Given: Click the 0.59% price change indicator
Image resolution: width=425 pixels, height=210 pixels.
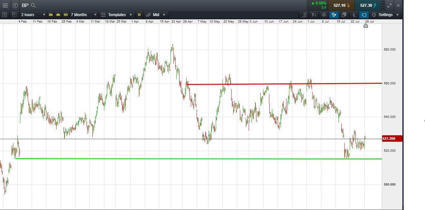Looking at the screenshot, I should coord(318,3).
